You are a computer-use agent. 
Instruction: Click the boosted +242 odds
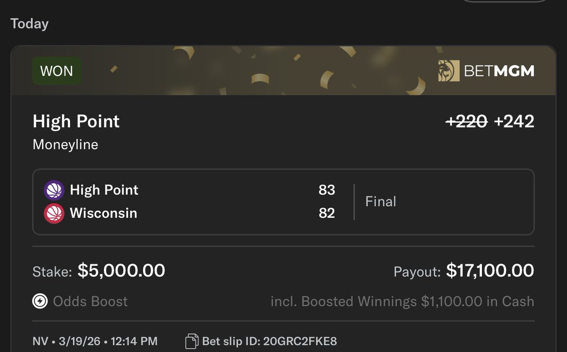pyautogui.click(x=514, y=122)
